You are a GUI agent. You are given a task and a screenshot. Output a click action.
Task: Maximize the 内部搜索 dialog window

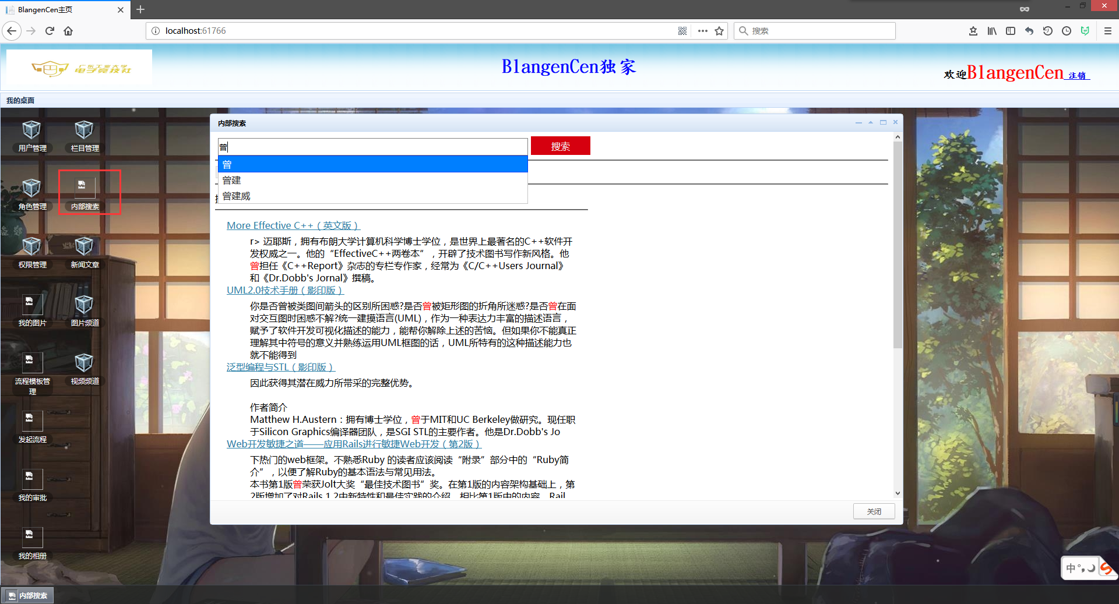pyautogui.click(x=883, y=122)
